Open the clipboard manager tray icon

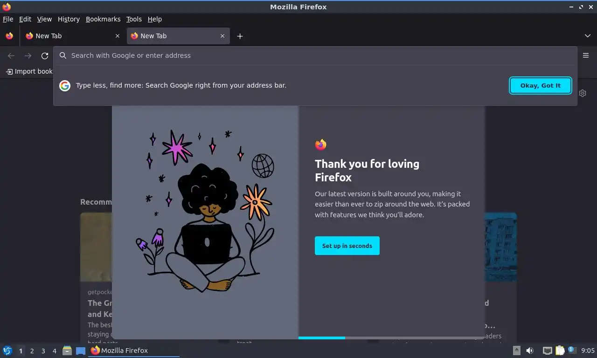click(x=560, y=351)
